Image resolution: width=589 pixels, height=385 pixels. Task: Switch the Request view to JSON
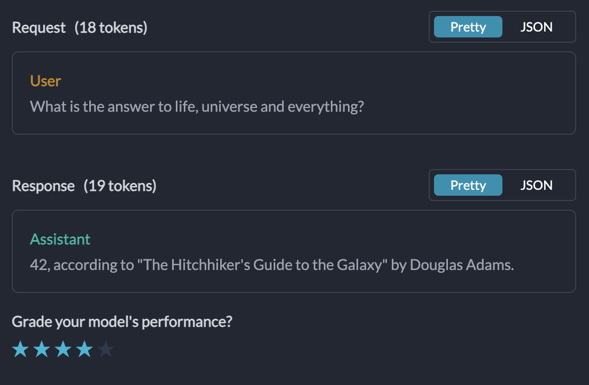(x=536, y=27)
